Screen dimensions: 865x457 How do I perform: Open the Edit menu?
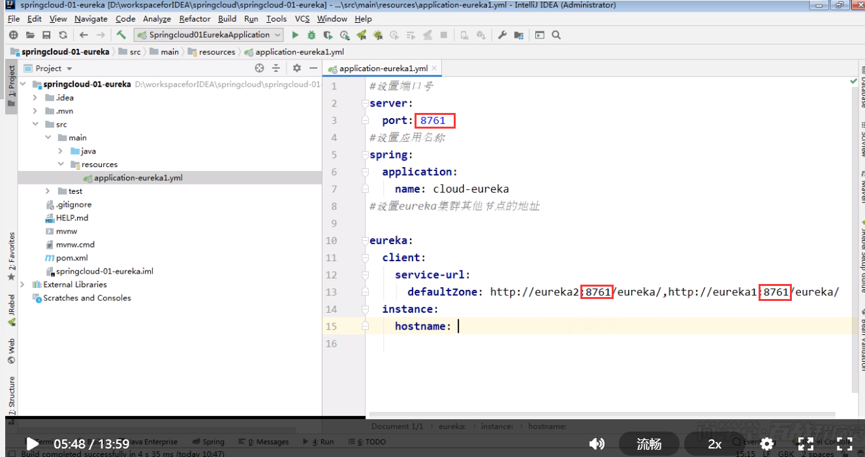tap(35, 19)
